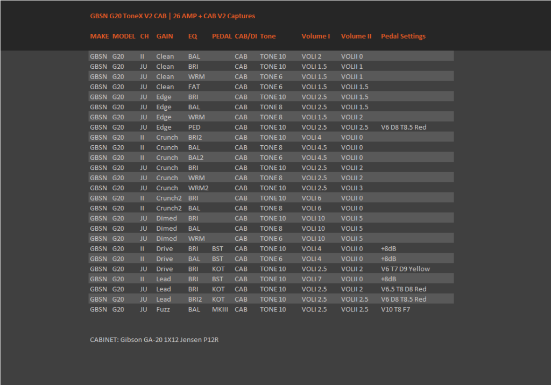Select 'VOLI 10' in the Dimed BRI row
Screen dimensions: 551x385
click(313, 218)
